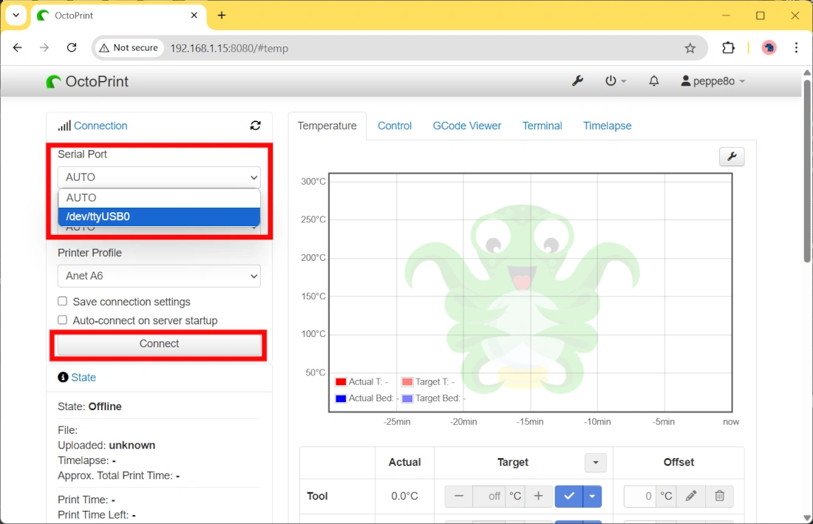Open the Serial Port combo box
Viewport: 813px width, 524px height.
point(159,177)
